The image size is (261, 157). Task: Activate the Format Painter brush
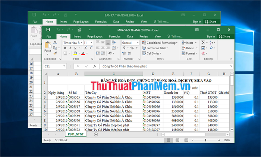(x=55, y=53)
